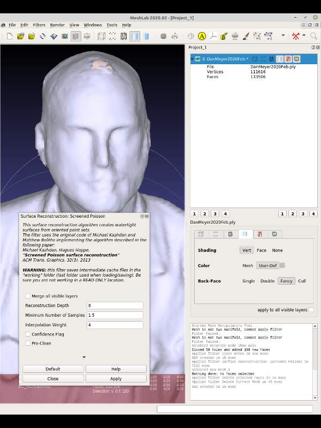Open the Windows menu

(x=93, y=25)
